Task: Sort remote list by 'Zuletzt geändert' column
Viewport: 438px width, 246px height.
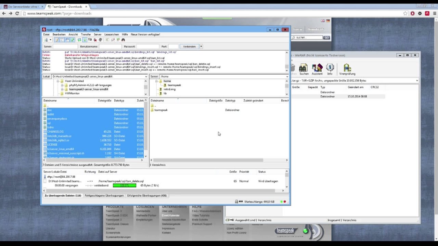Action: 253,100
